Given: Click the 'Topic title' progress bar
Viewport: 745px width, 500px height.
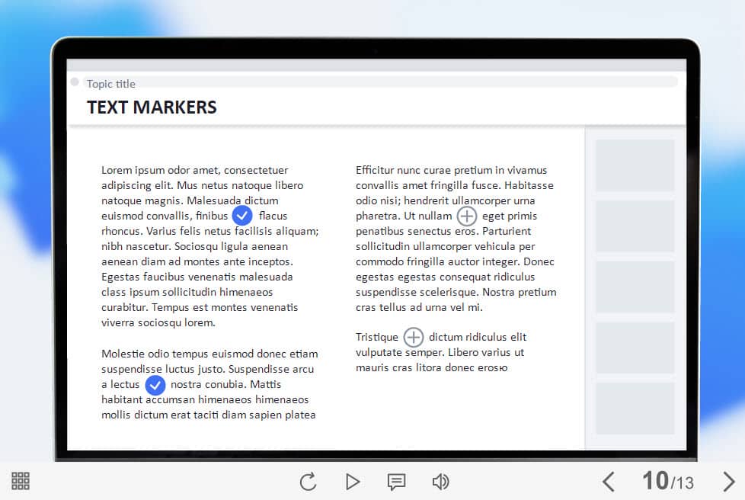Looking at the screenshot, I should 381,82.
